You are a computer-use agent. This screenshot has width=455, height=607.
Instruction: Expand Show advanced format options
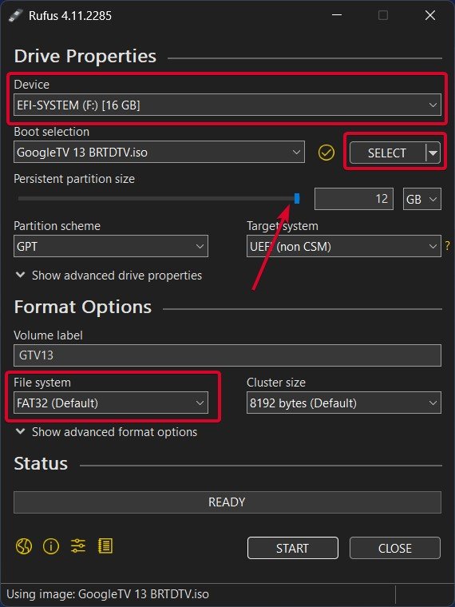tap(106, 432)
